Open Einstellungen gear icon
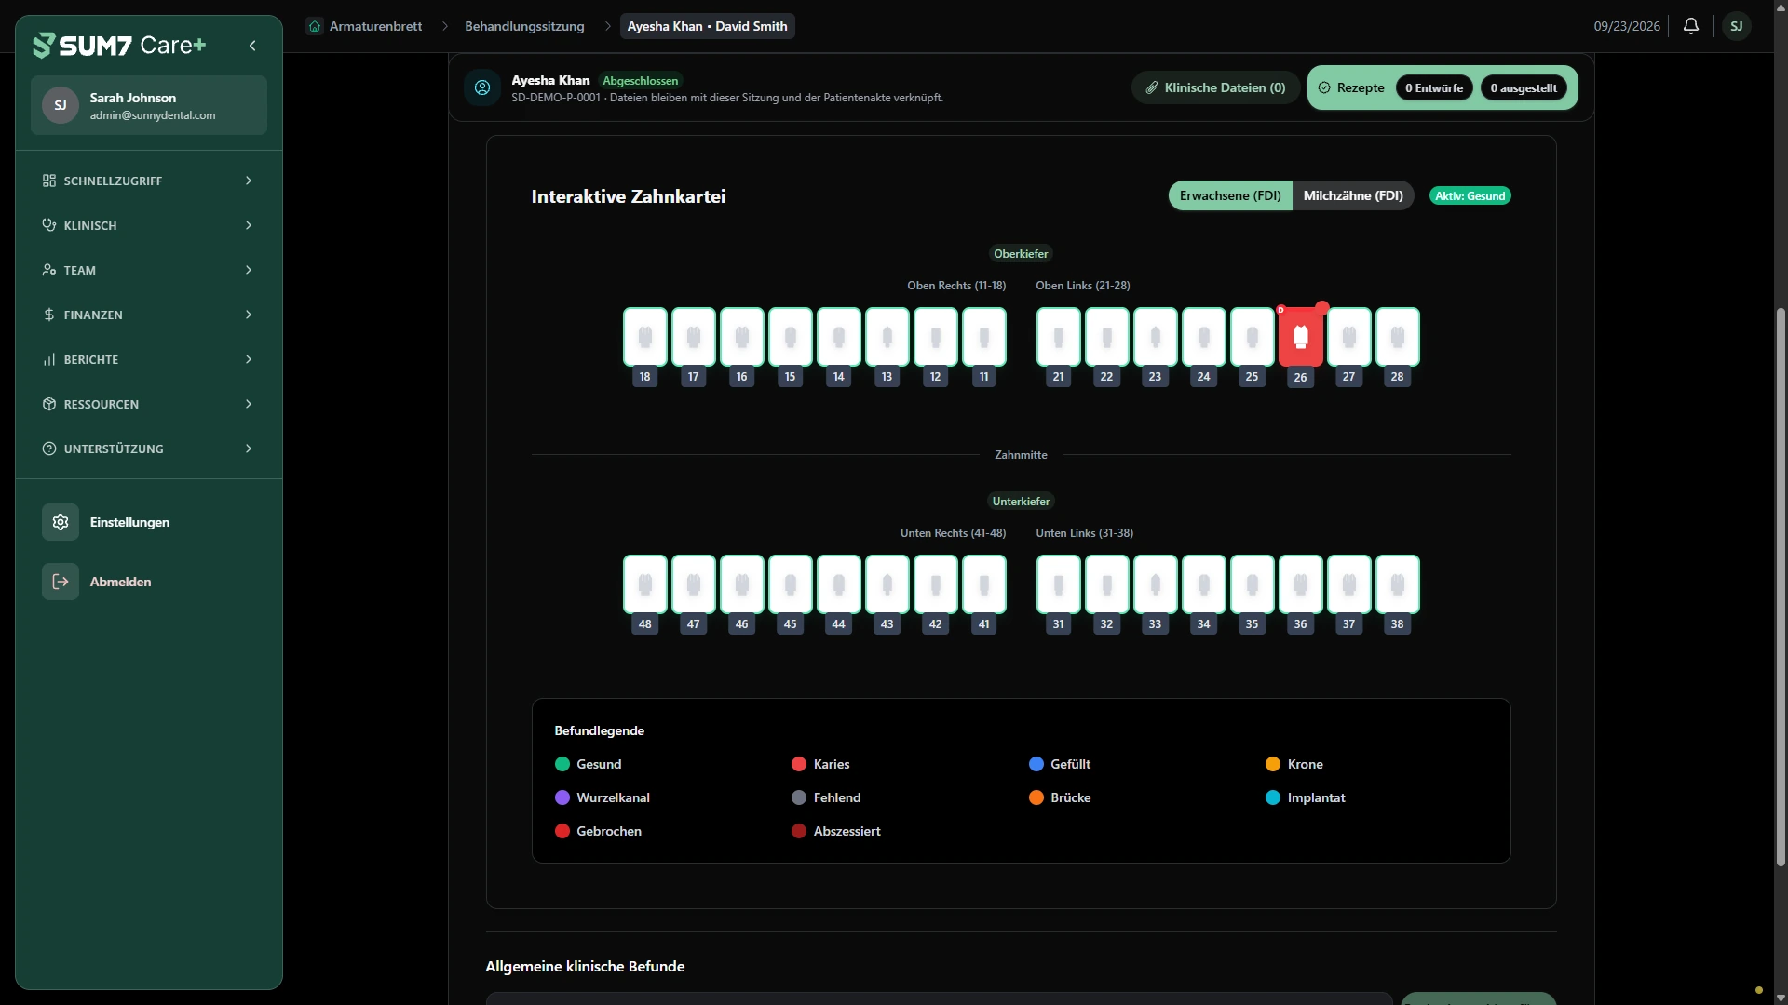 coord(61,522)
